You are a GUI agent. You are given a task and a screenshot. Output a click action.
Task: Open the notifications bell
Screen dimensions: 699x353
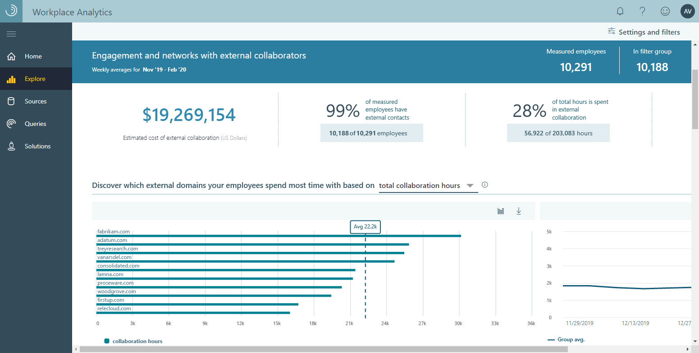[620, 12]
